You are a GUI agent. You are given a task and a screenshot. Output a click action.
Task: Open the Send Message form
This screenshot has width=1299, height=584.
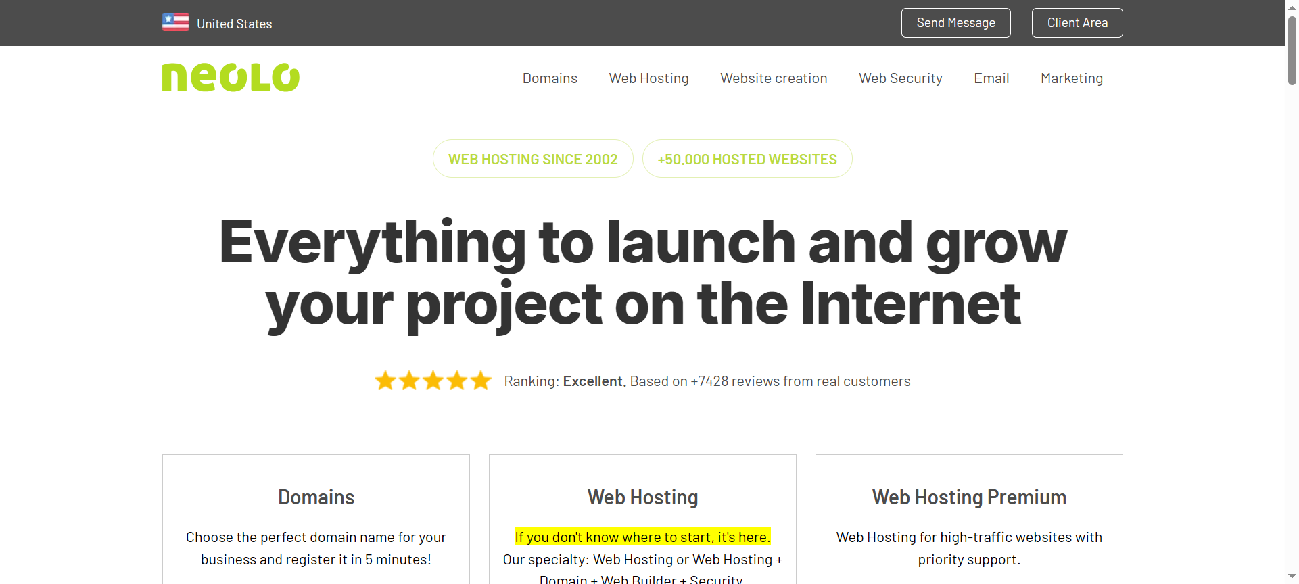pos(955,23)
